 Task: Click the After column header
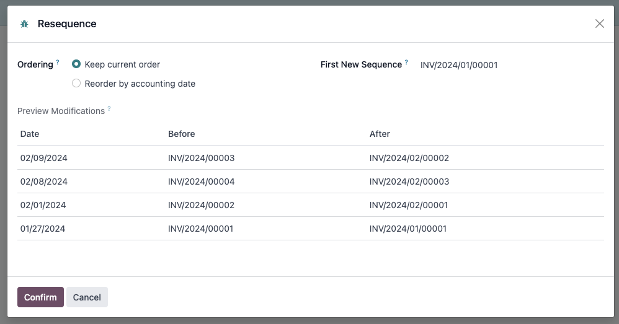coord(380,134)
